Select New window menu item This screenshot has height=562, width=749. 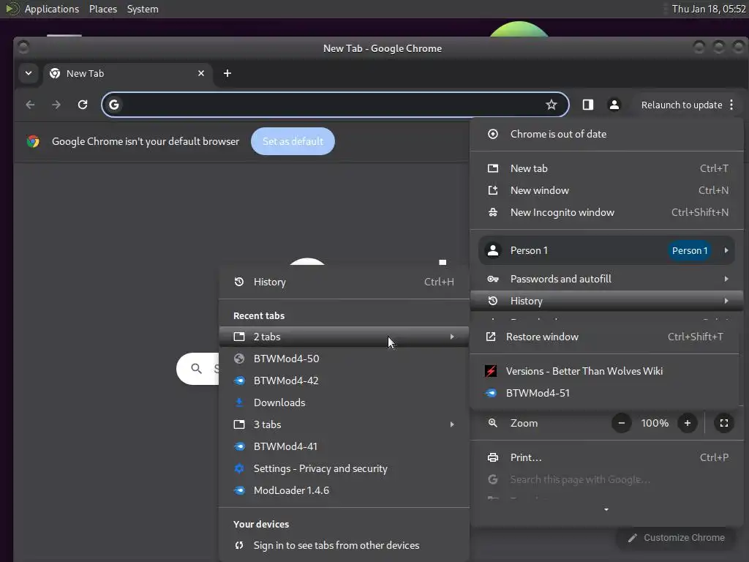(x=606, y=190)
